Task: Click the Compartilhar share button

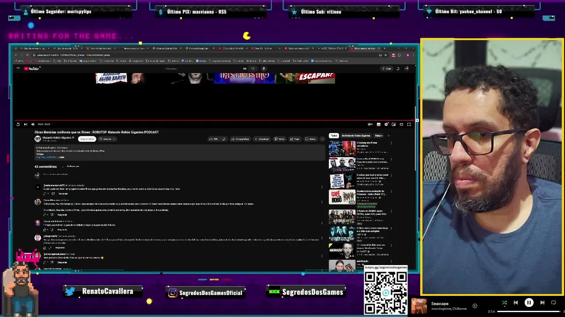Action: [240, 139]
